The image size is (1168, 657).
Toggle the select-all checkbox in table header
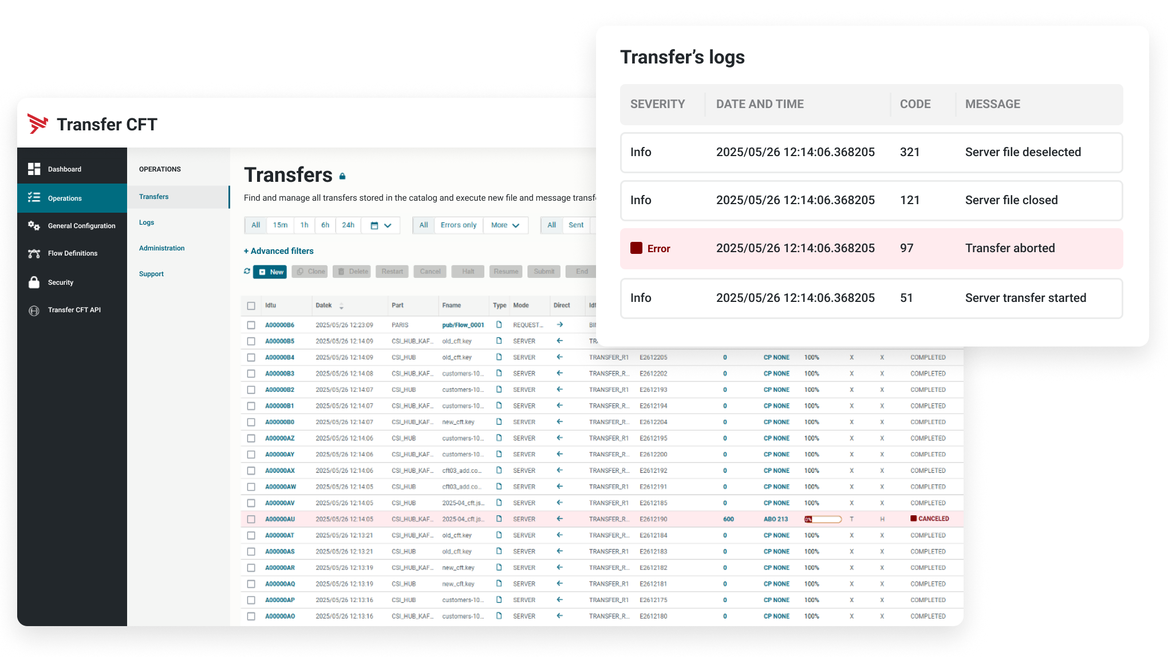tap(251, 305)
